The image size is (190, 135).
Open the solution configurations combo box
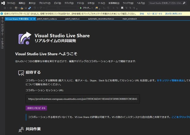(x=53, y=8)
